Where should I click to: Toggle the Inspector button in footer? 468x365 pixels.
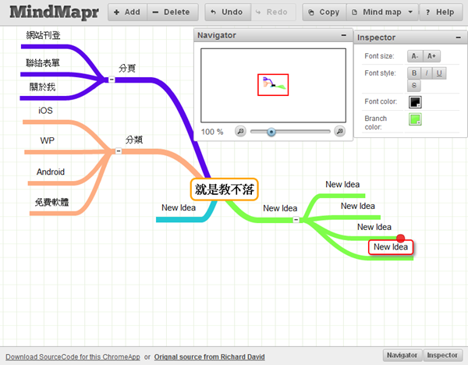click(x=442, y=355)
